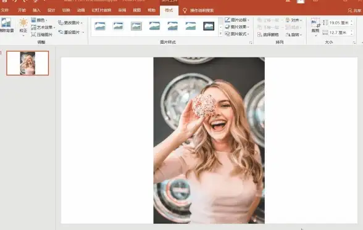The height and width of the screenshot is (230, 363).
Task: Open the Selection Pane (选择窗格)
Action: click(x=269, y=35)
